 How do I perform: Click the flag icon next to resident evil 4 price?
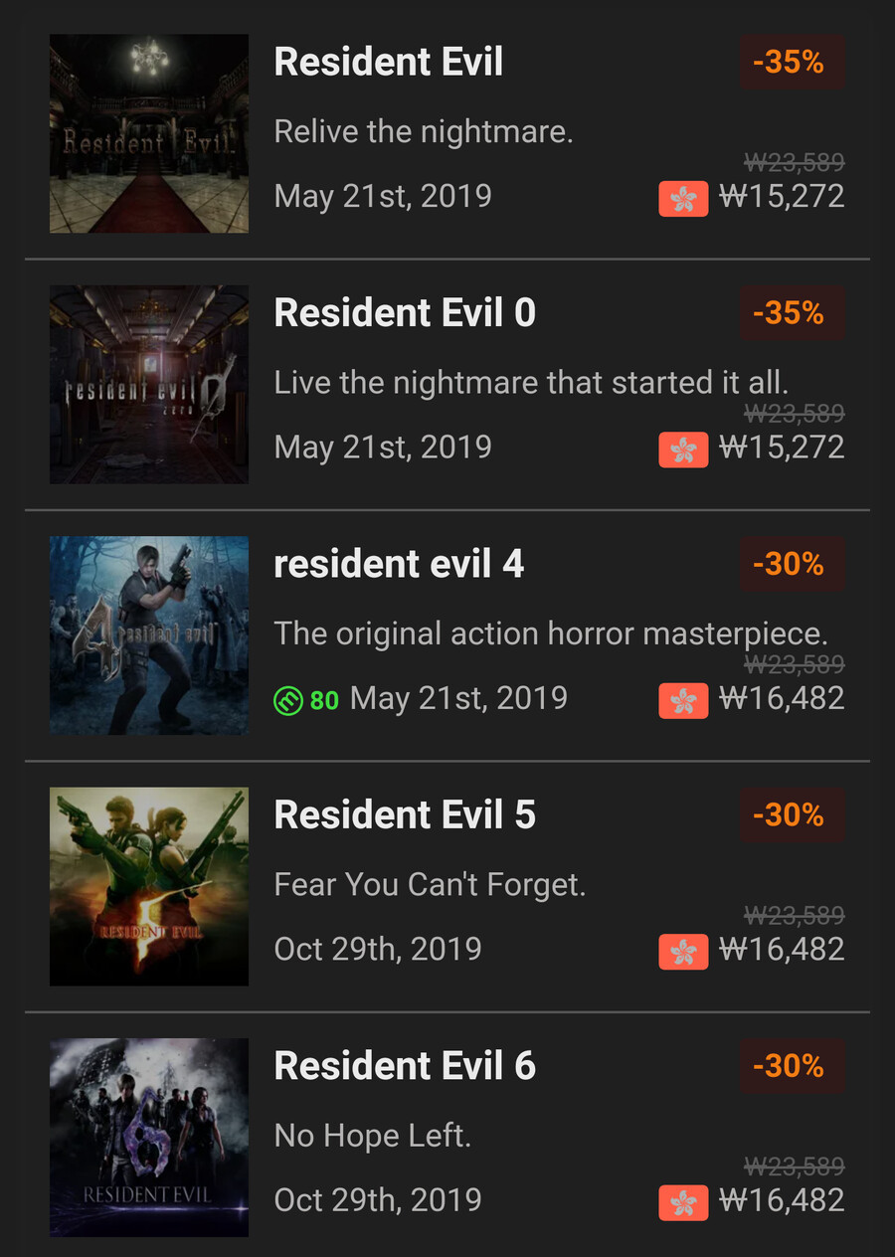(683, 700)
